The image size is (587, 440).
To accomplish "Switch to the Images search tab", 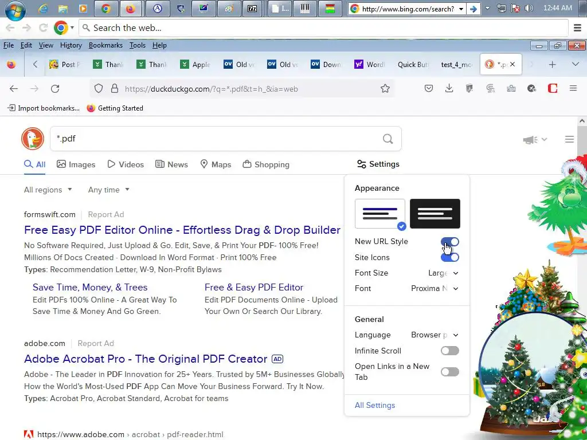I will coord(76,164).
